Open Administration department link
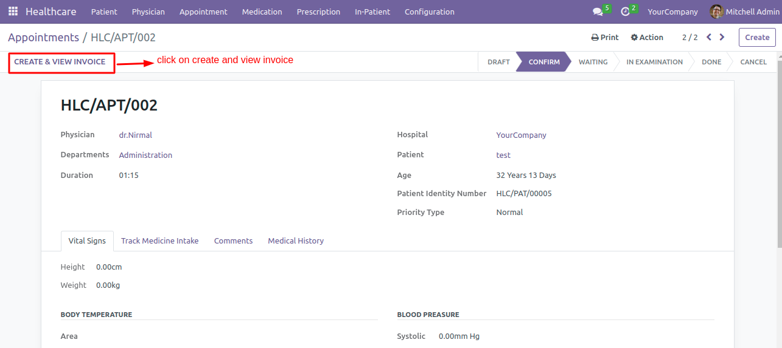The height and width of the screenshot is (348, 782). 145,155
